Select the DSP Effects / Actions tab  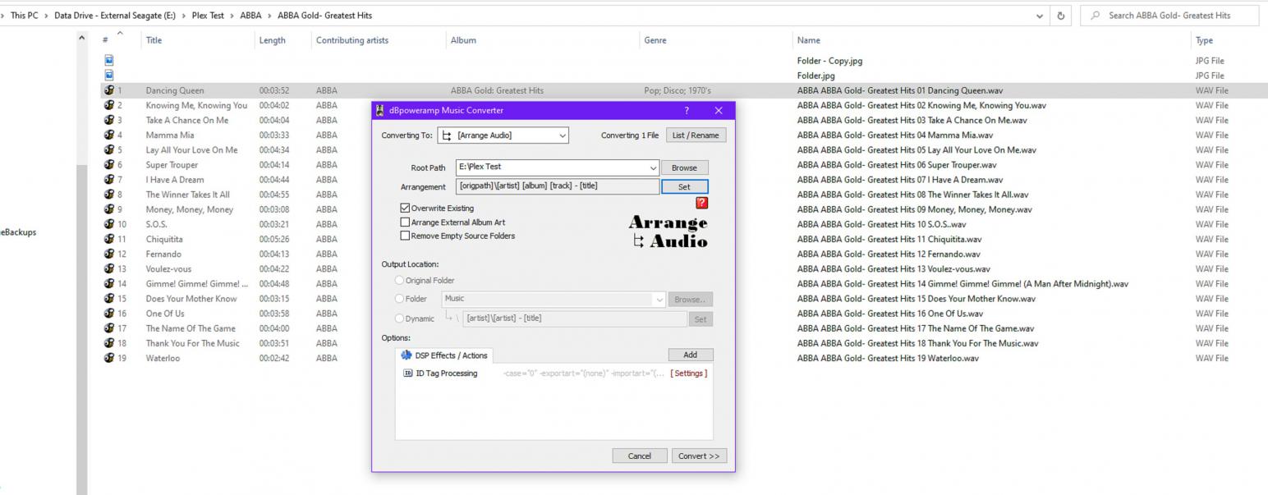click(x=444, y=355)
